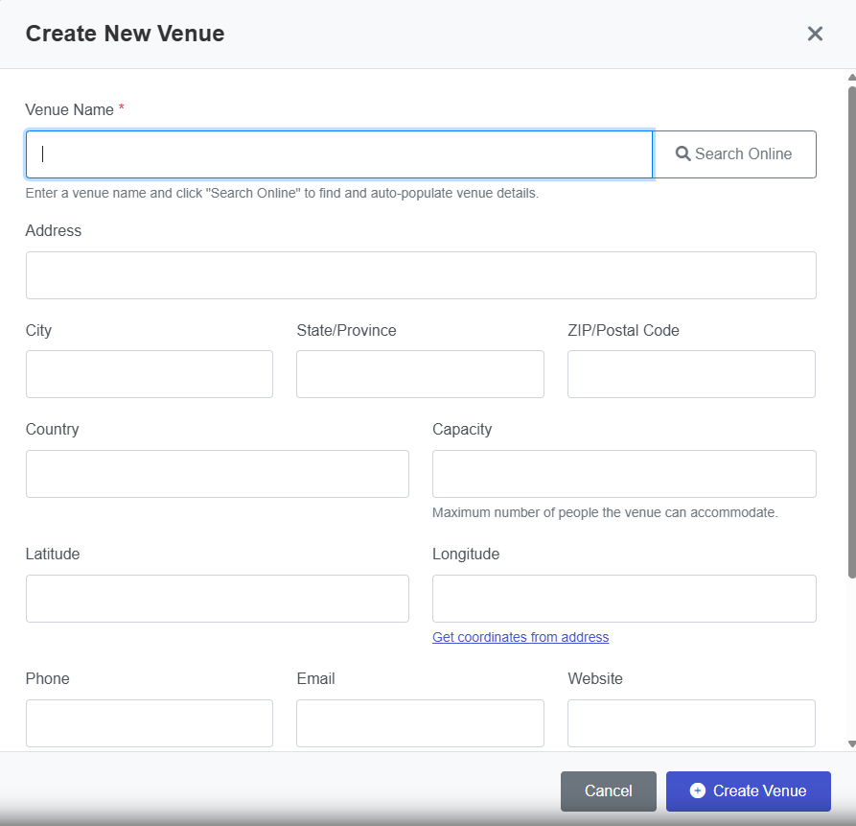
Task: Select the Longitude input box
Action: pyautogui.click(x=624, y=598)
